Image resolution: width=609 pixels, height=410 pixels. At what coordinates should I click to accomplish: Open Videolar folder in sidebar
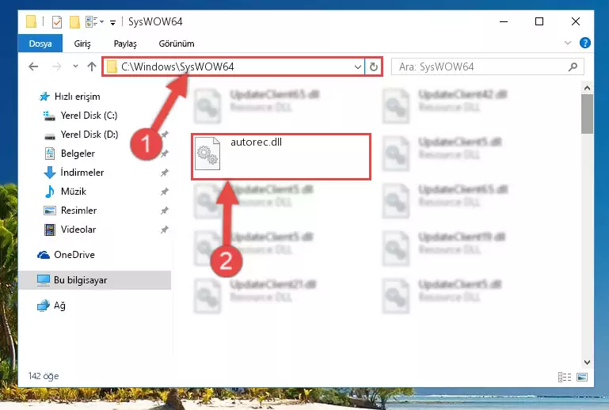pyautogui.click(x=78, y=230)
